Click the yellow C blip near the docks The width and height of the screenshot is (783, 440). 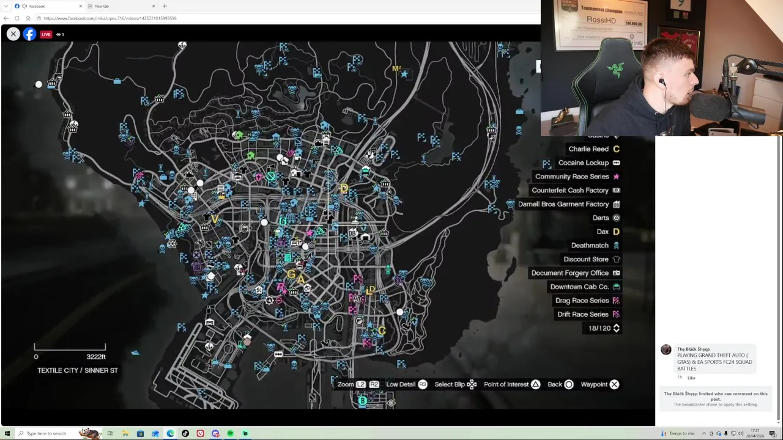tap(382, 331)
